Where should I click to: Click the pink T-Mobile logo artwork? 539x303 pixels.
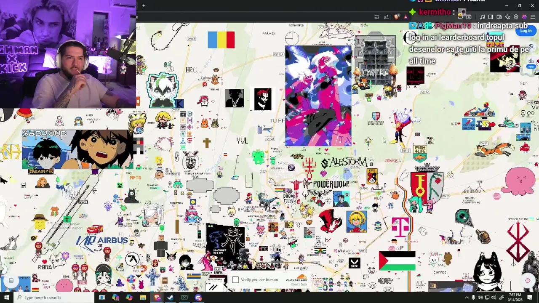400,227
